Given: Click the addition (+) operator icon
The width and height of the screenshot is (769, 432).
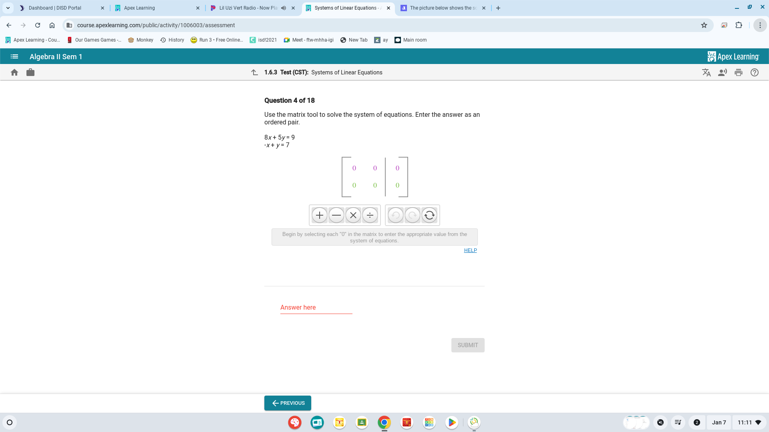Looking at the screenshot, I should tap(319, 215).
